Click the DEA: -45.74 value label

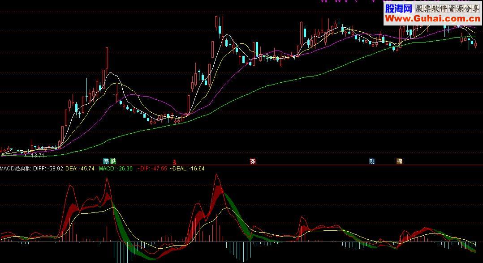80,169
